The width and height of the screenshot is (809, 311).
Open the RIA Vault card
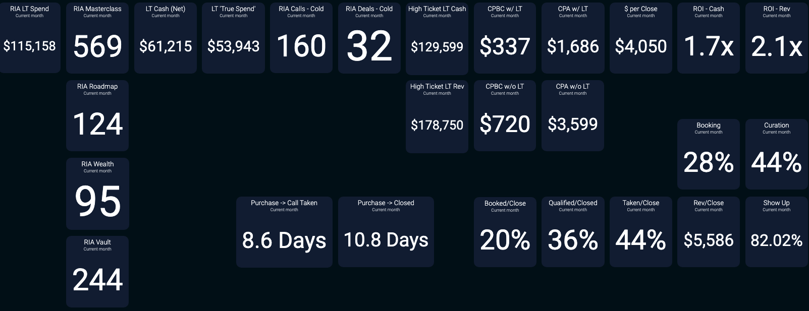click(97, 271)
